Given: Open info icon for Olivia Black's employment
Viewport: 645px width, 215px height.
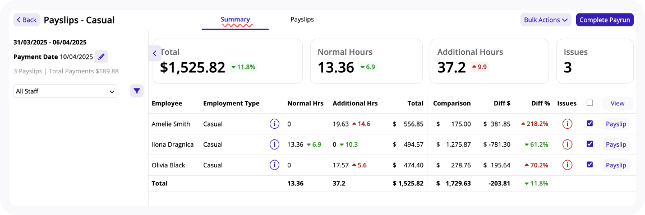Looking at the screenshot, I should [274, 165].
